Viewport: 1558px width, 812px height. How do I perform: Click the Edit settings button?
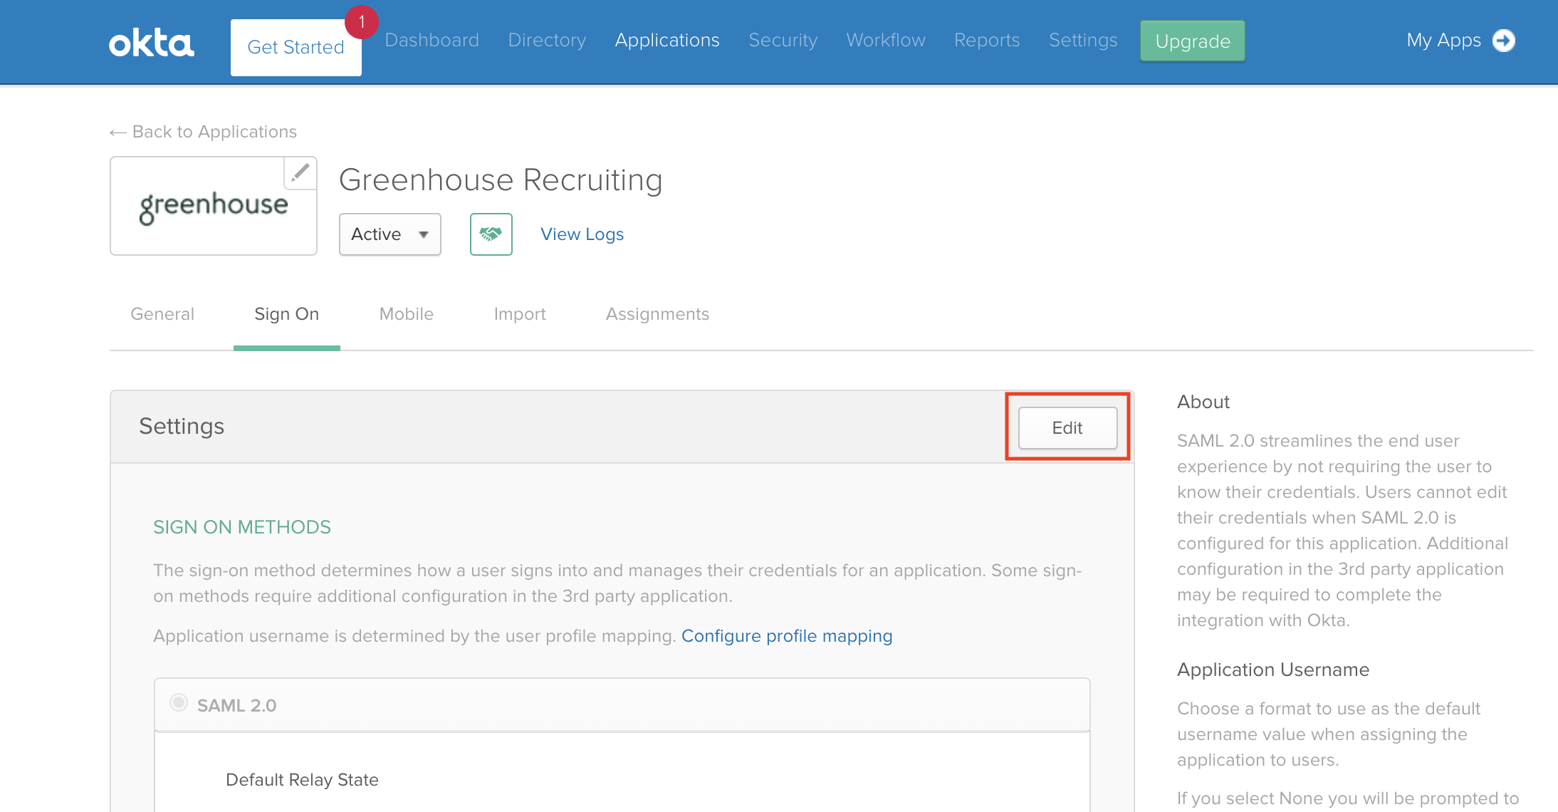coord(1067,427)
